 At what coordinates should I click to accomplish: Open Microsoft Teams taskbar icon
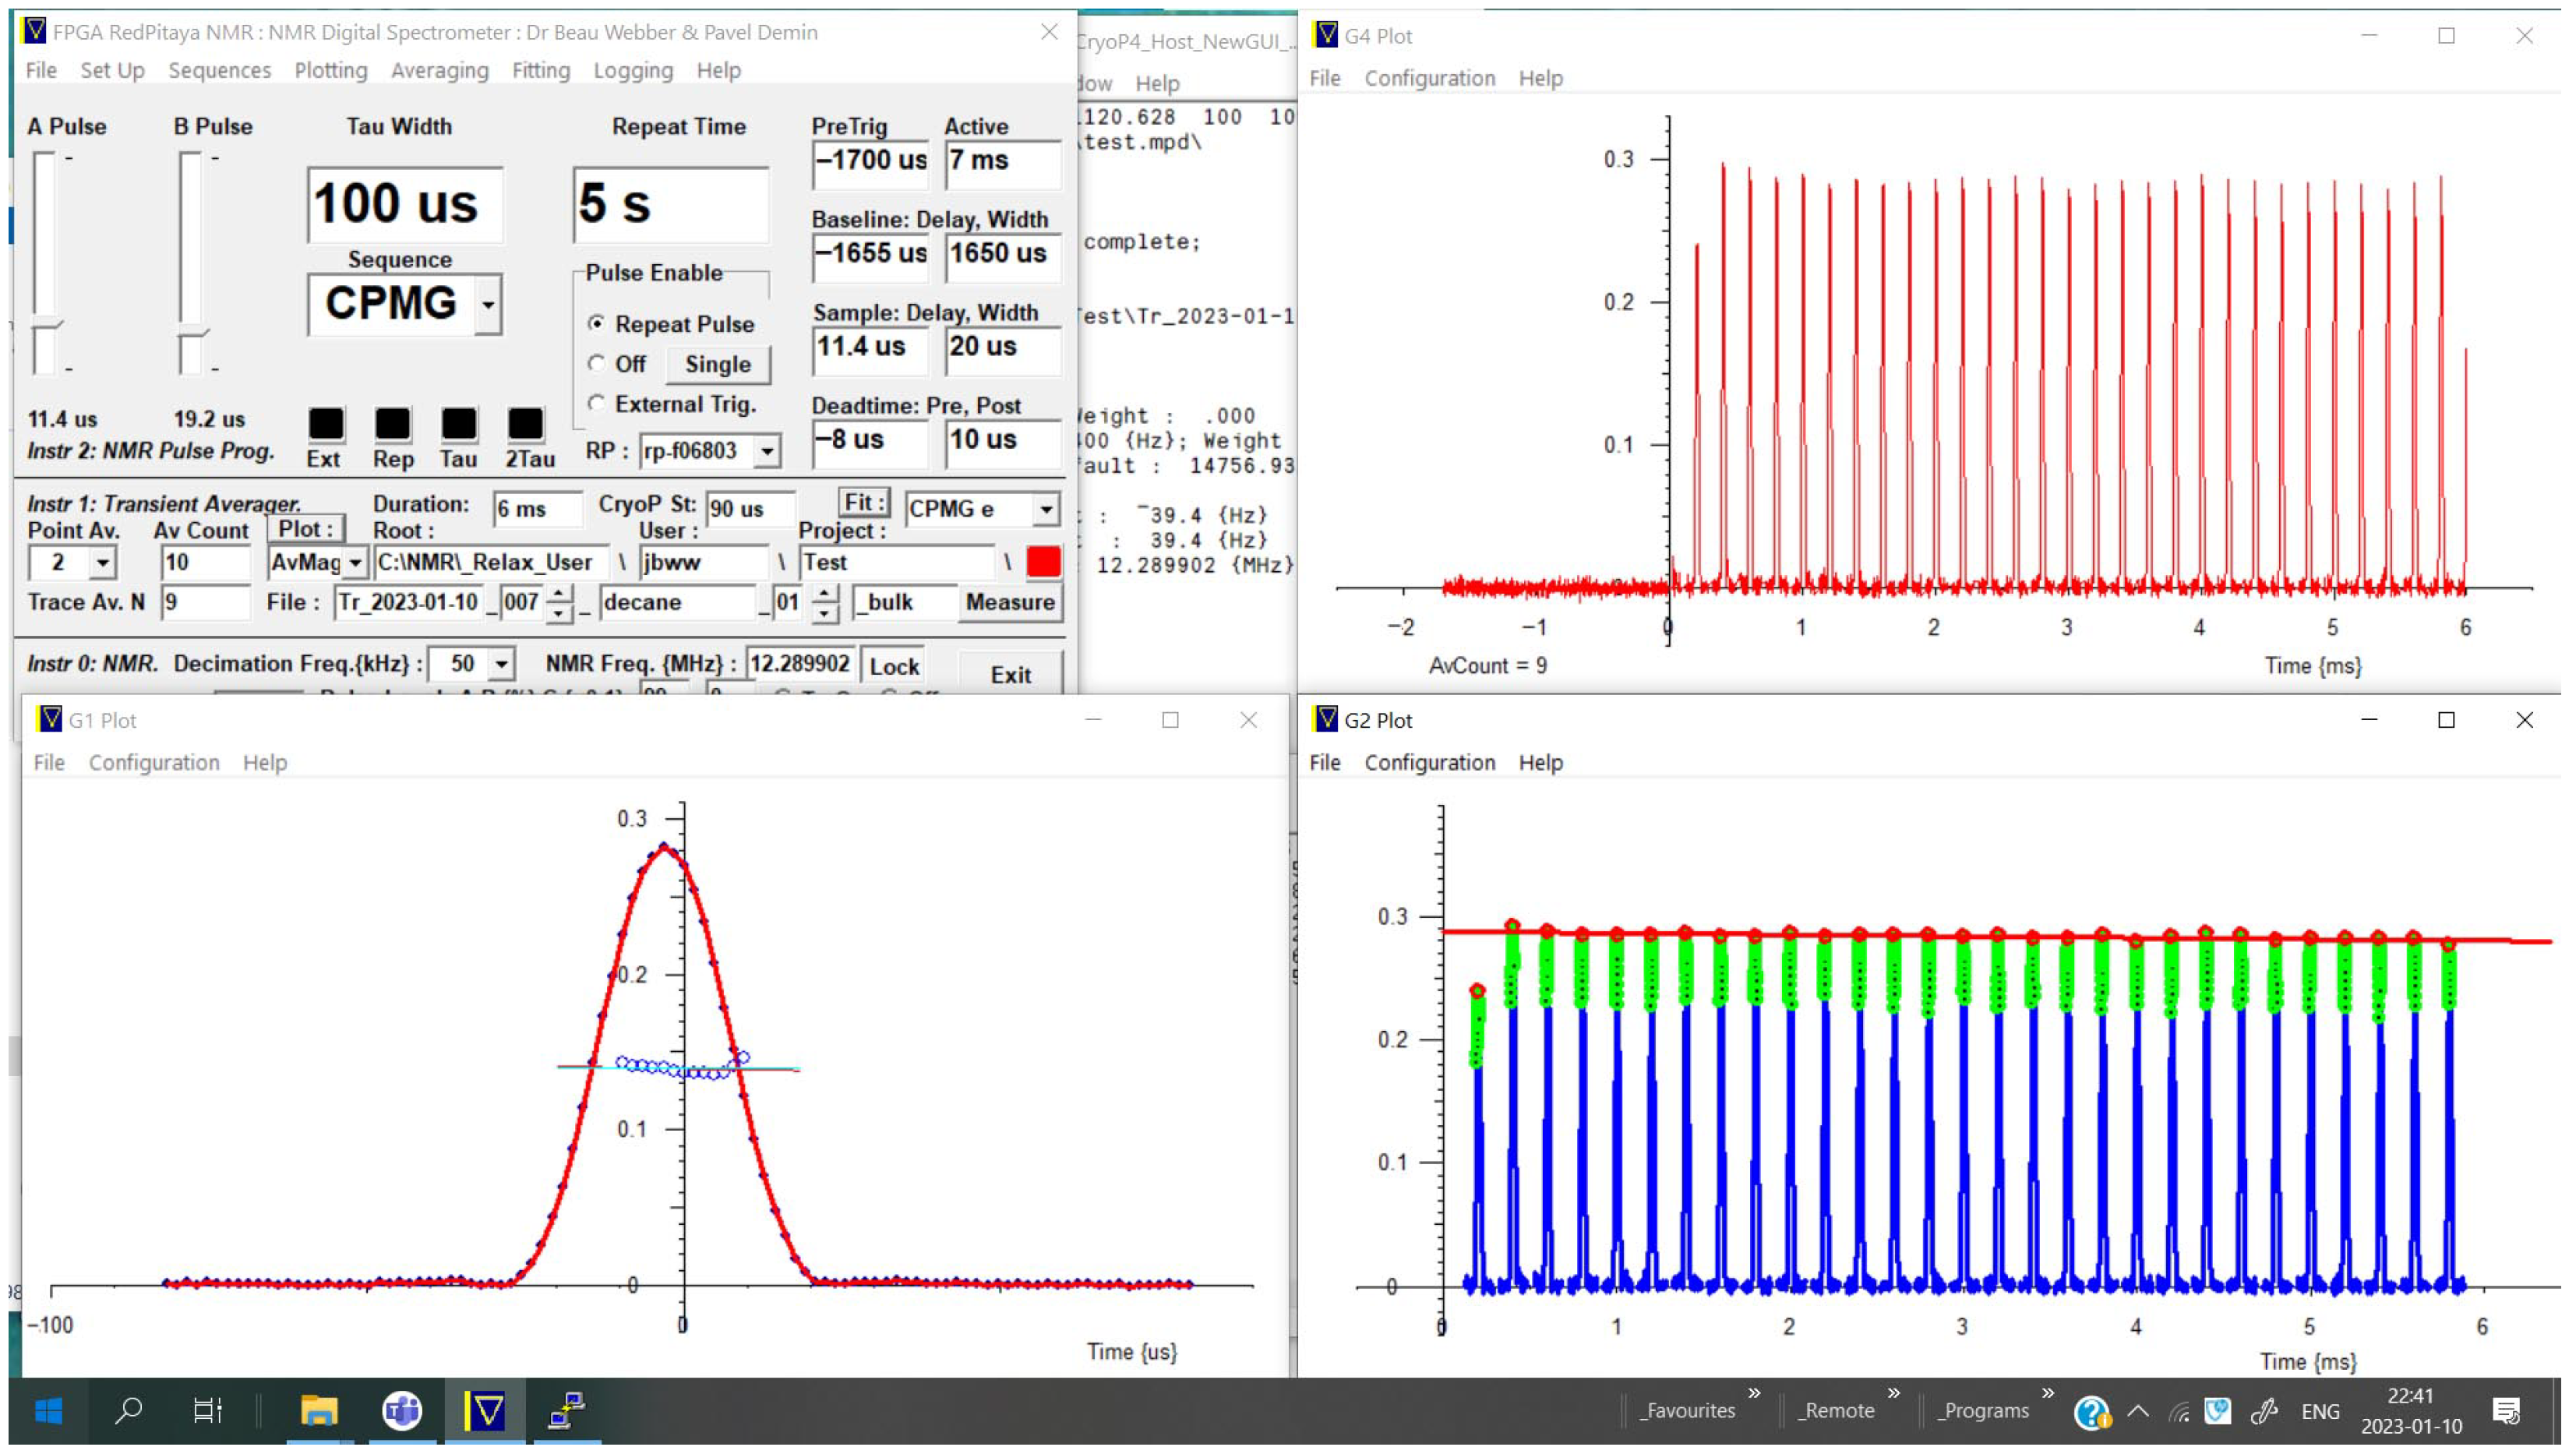pos(402,1411)
